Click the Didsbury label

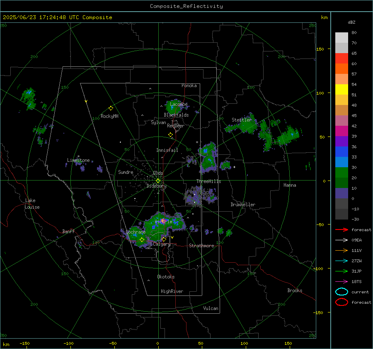pos(156,186)
